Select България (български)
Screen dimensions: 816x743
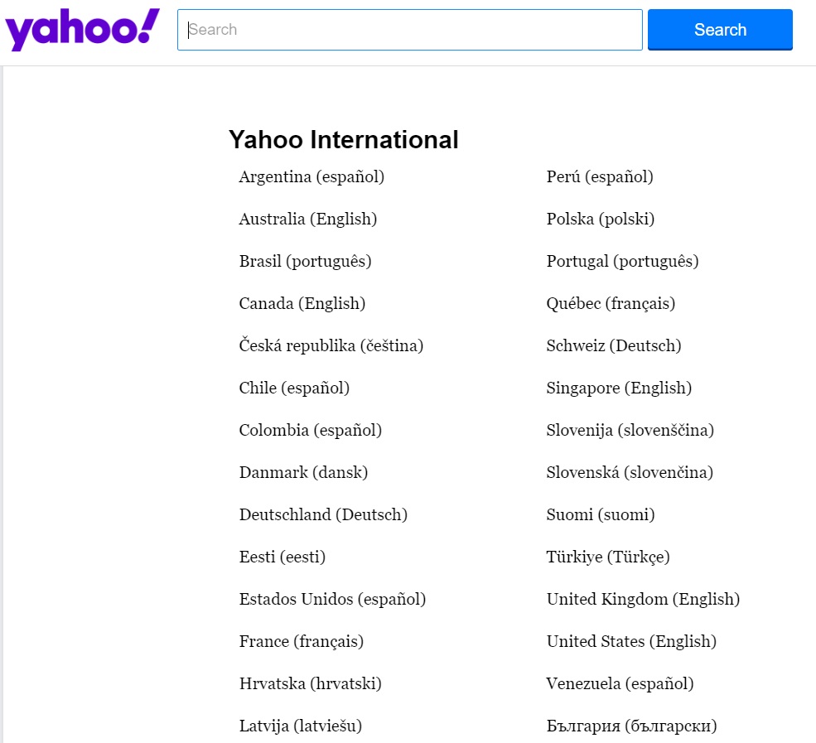(631, 726)
